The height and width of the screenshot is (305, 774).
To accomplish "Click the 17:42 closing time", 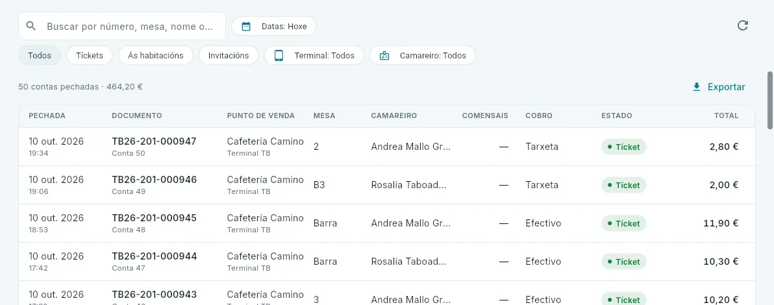I will [x=38, y=268].
